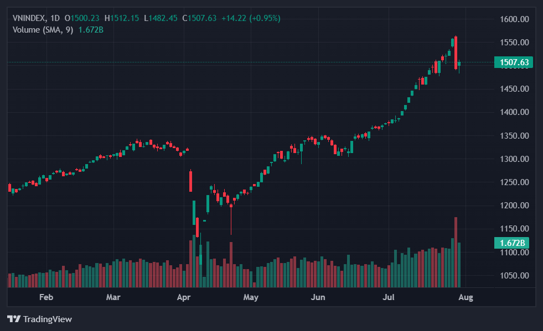Select the tallest red volume bar in late July

click(456, 253)
